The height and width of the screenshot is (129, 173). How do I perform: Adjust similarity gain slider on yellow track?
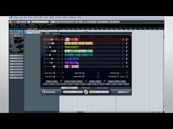52,43
